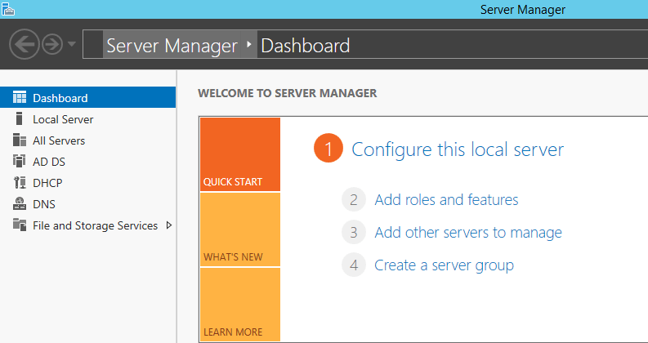
Task: Click the WELCOME TO SERVER MANAGER heading
Action: pos(288,93)
